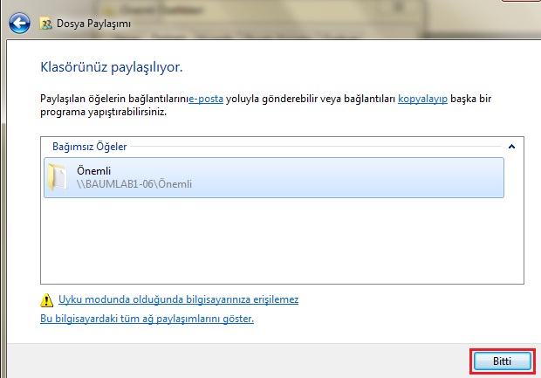The height and width of the screenshot is (378, 541).
Task: Show all network shares on this computer
Action: [147, 319]
